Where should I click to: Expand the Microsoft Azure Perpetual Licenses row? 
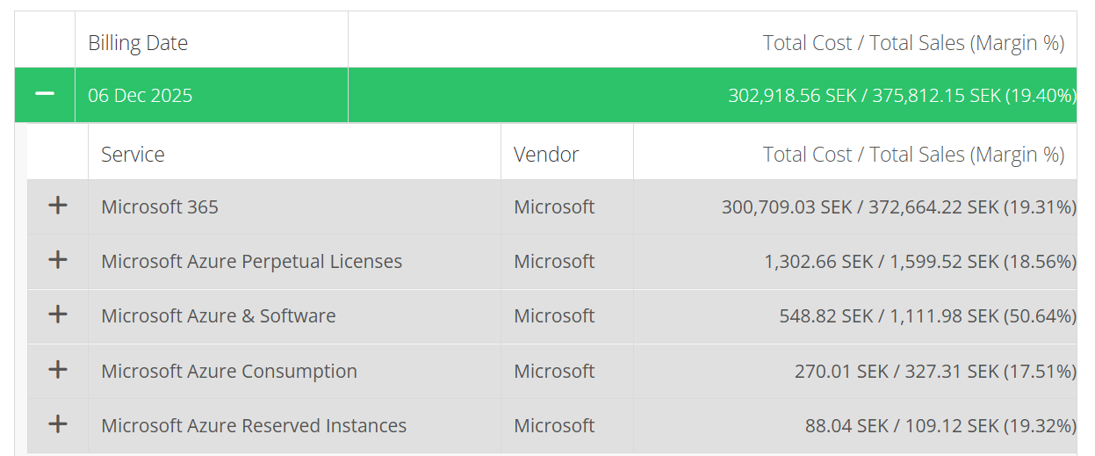[x=57, y=260]
